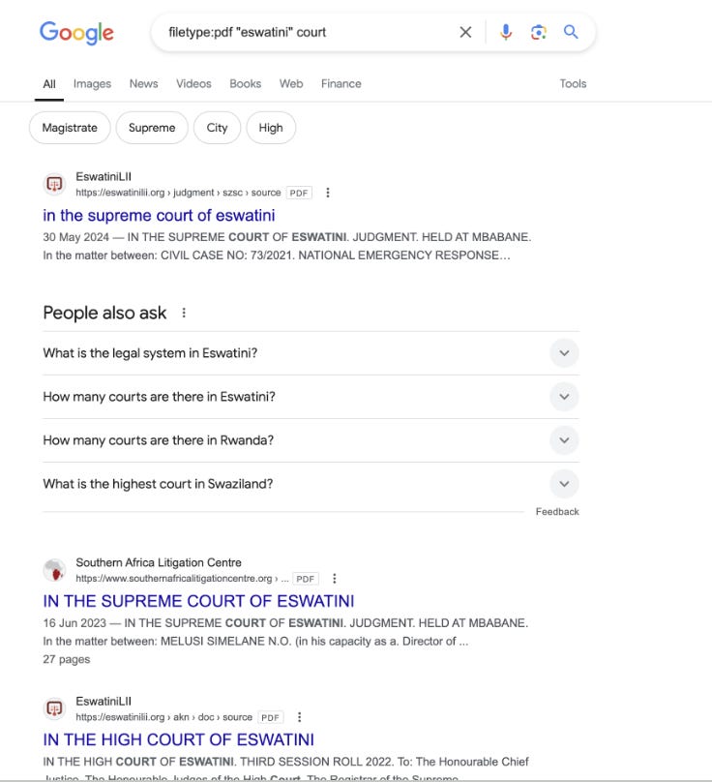Open the News results tab
This screenshot has width=712, height=782.
[143, 83]
